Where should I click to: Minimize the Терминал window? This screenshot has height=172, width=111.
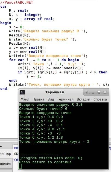[x=93, y=93]
